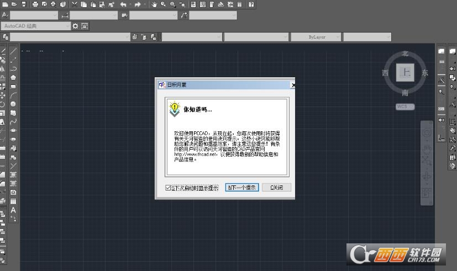This screenshot has width=457, height=271.
Task: Click 东 on the ViewCube compass
Action: pyautogui.click(x=425, y=73)
